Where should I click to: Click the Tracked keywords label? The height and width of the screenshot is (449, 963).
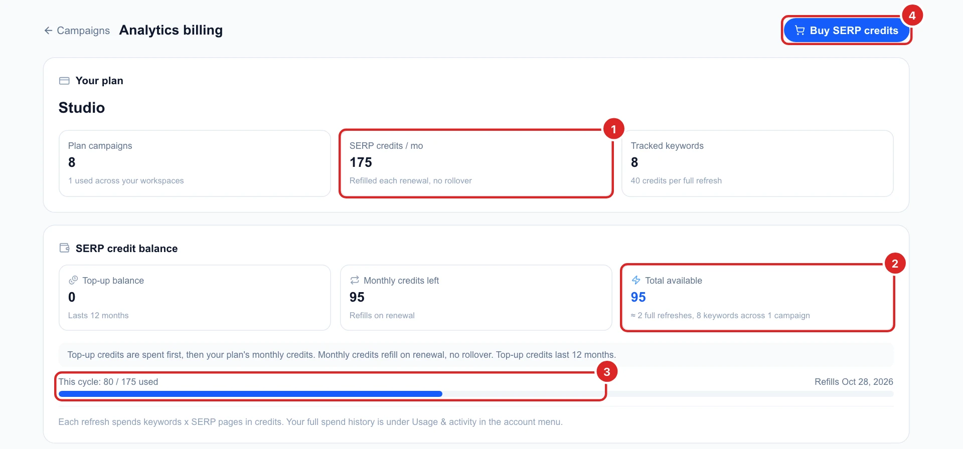(x=667, y=146)
